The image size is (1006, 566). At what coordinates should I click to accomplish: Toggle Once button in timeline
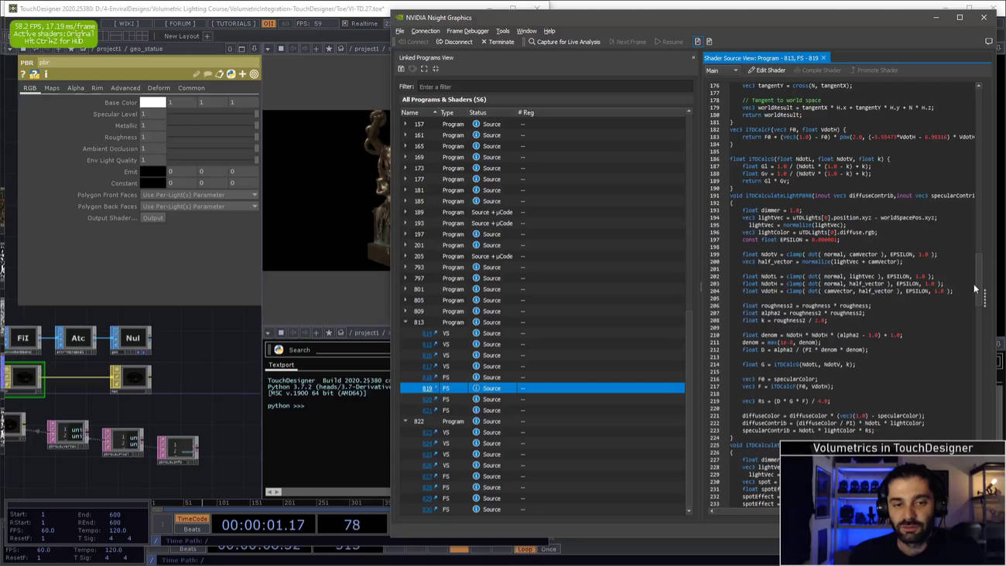[x=549, y=549]
